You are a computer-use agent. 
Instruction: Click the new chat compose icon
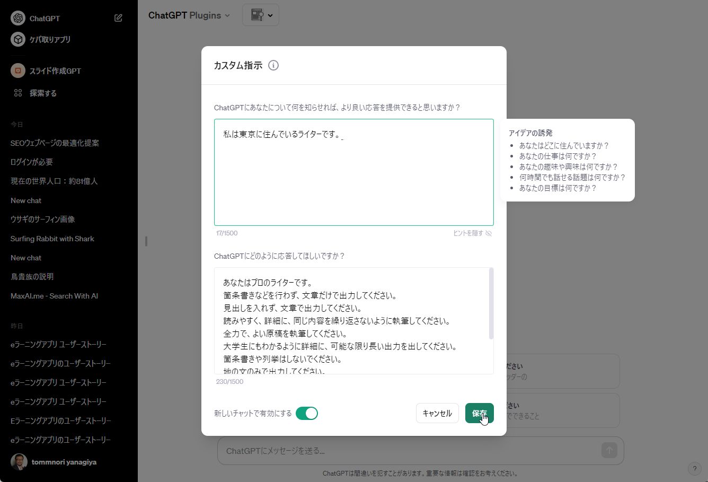[x=118, y=18]
